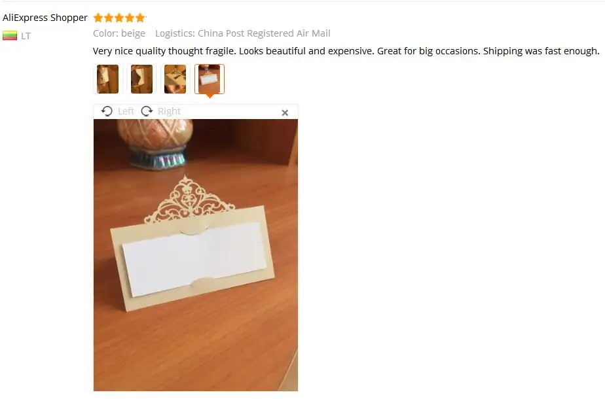Click the rotate right arrow icon
This screenshot has width=605, height=399.
147,111
